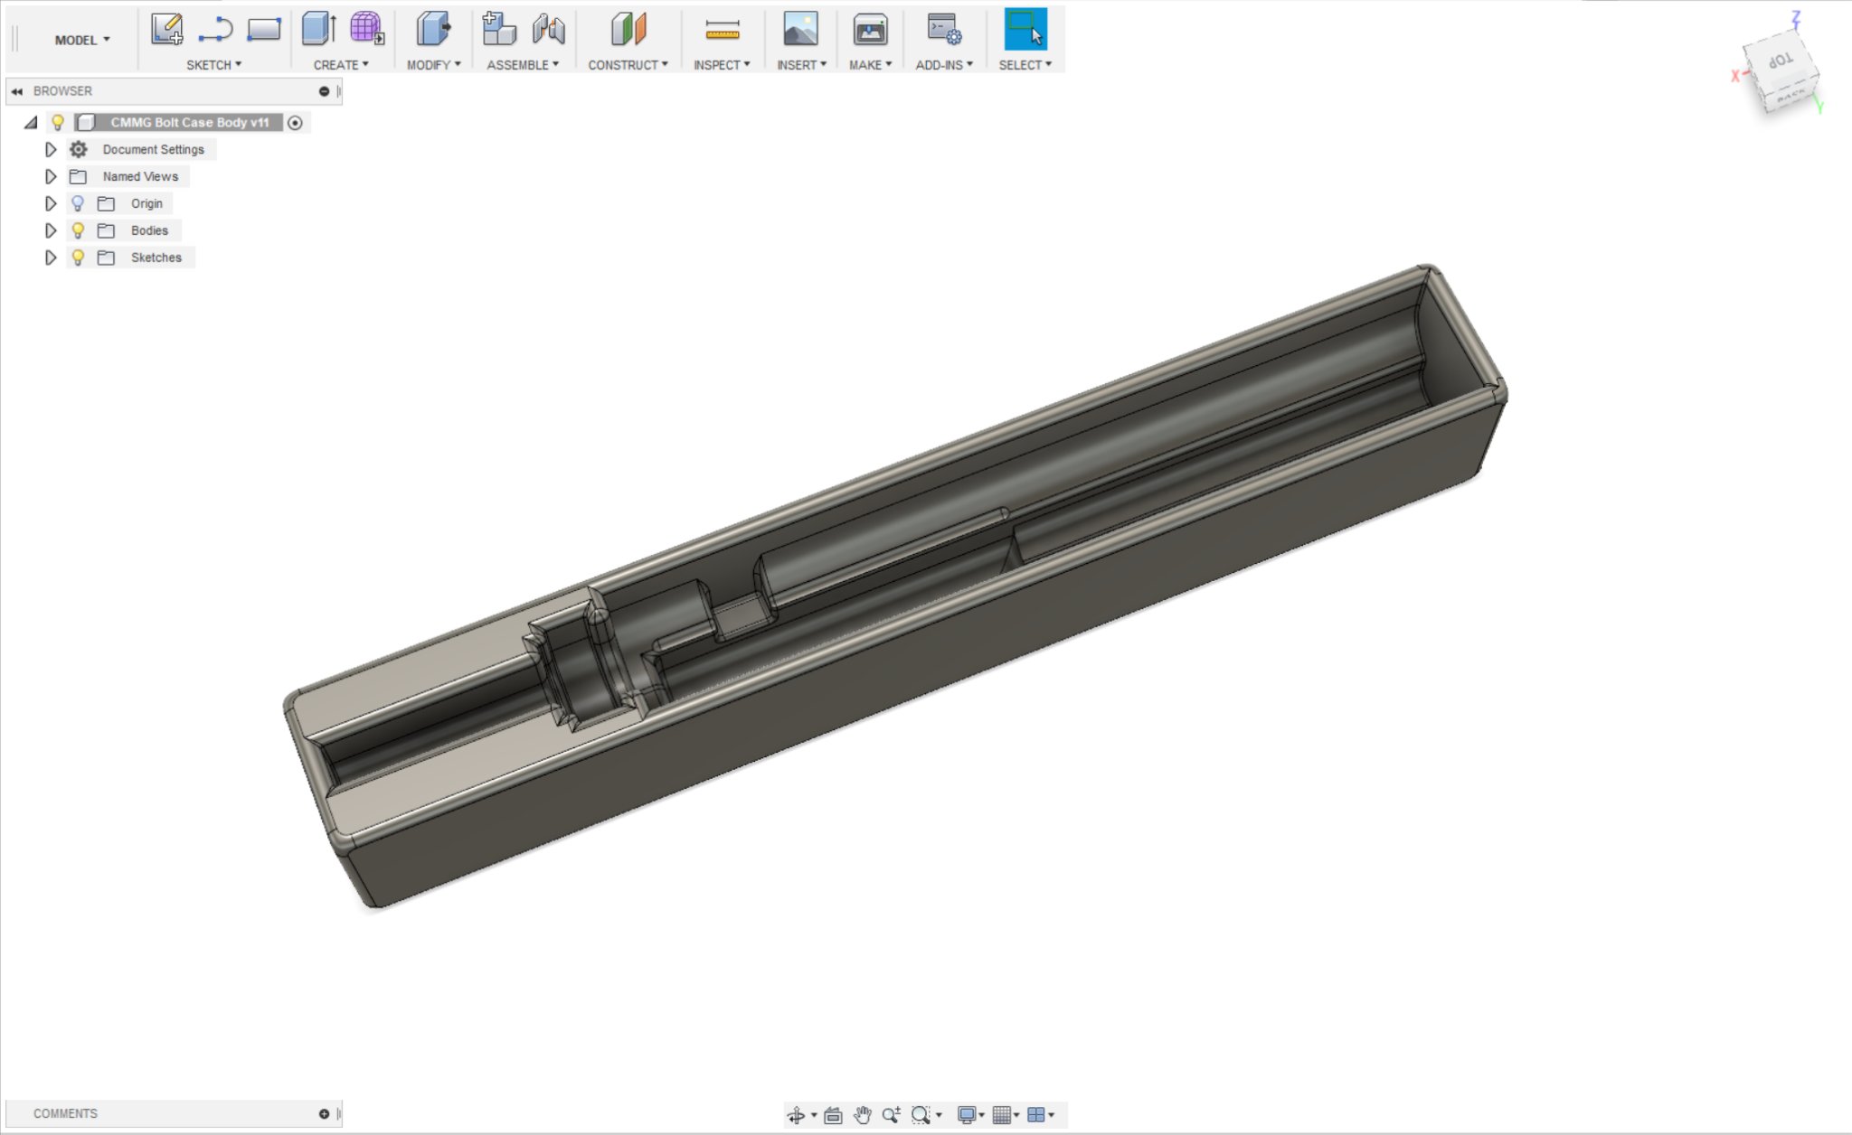This screenshot has height=1135, width=1852.
Task: Select the Press Pull modify tool
Action: tap(434, 29)
